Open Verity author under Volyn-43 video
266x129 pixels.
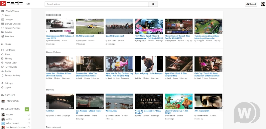point(139,116)
